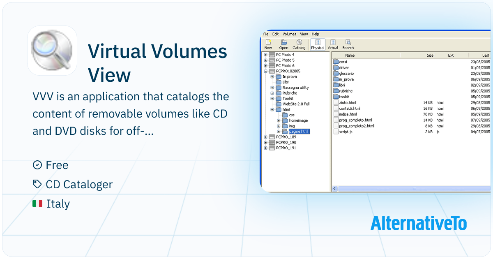Expand the PC Photo 5 tree node
493x259 pixels.
click(265, 60)
